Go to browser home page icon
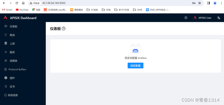The width and height of the screenshot is (224, 105). (23, 3)
